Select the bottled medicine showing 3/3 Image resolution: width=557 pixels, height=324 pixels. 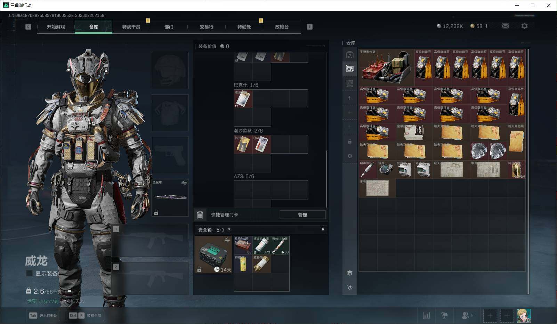(261, 245)
